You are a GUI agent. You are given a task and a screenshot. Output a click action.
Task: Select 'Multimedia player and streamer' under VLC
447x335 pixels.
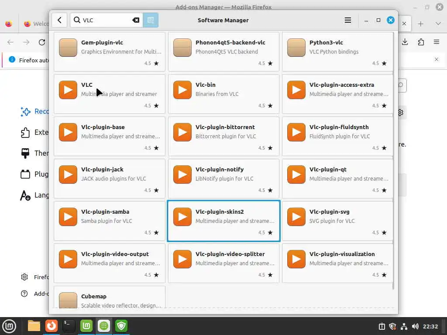coord(119,94)
